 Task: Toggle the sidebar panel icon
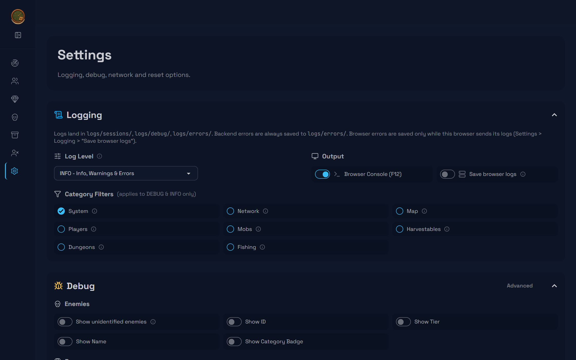pyautogui.click(x=18, y=35)
